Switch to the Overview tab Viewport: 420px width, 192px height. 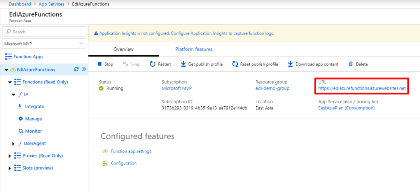click(124, 49)
